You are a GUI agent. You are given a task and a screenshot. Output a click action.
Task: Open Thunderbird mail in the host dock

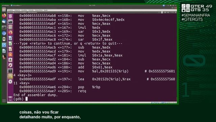[4, 21]
